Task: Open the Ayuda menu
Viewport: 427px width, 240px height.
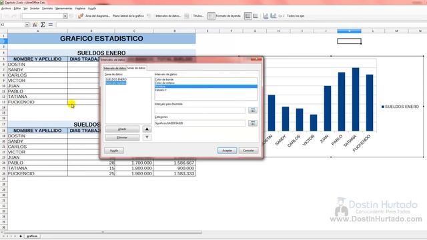Action: (92, 9)
